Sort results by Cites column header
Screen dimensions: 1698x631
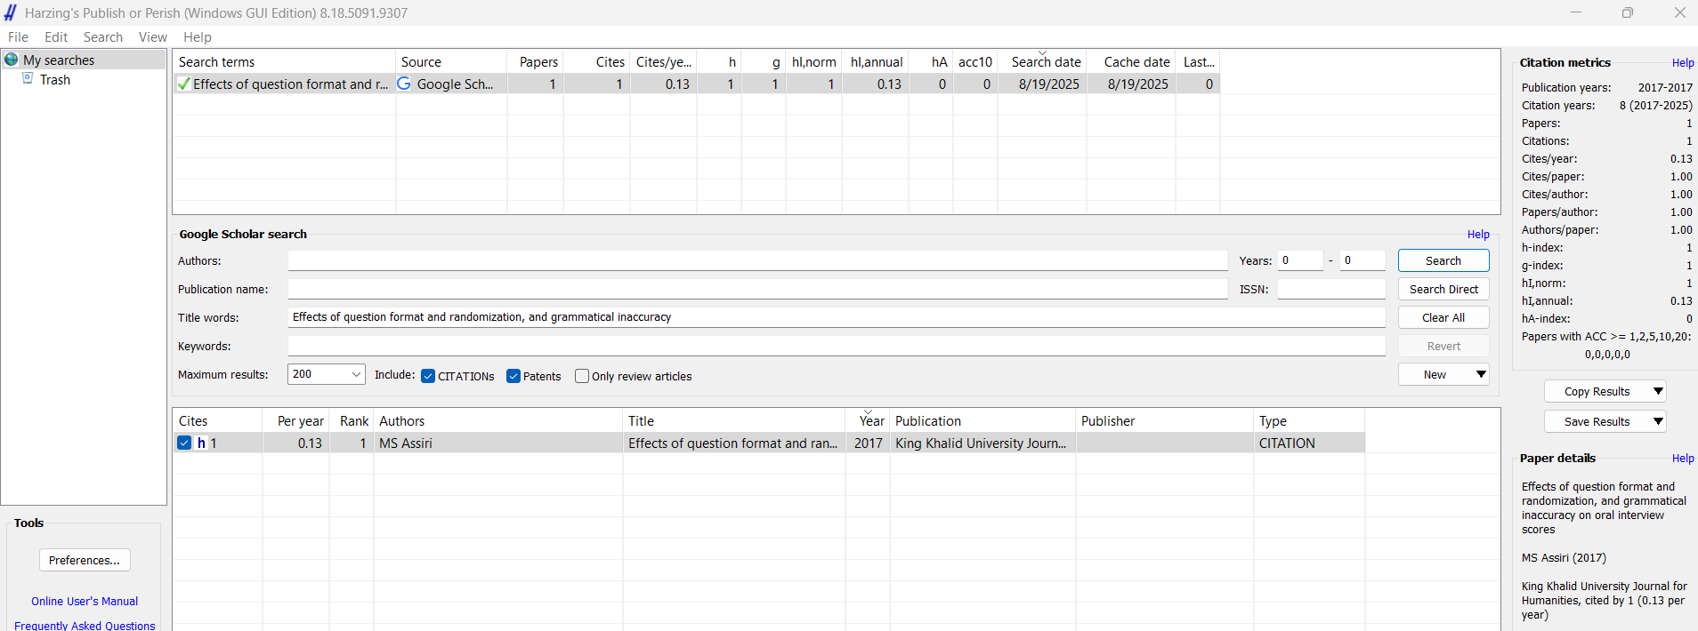pyautogui.click(x=217, y=420)
